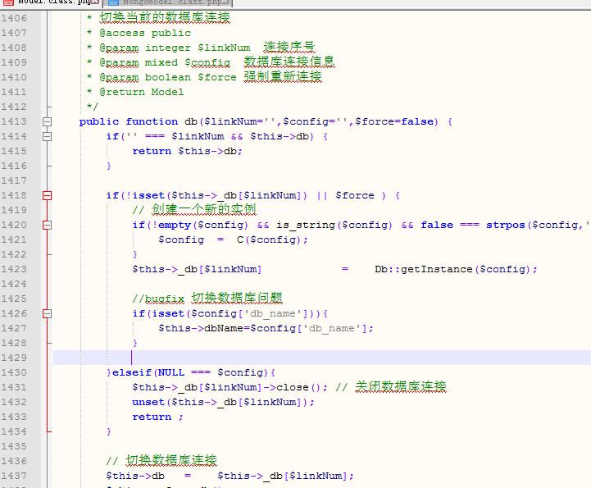
Task: Collapse the fold marker at line 1414
Action: (x=47, y=136)
